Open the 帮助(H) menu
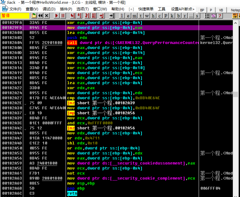 [x=118, y=9]
